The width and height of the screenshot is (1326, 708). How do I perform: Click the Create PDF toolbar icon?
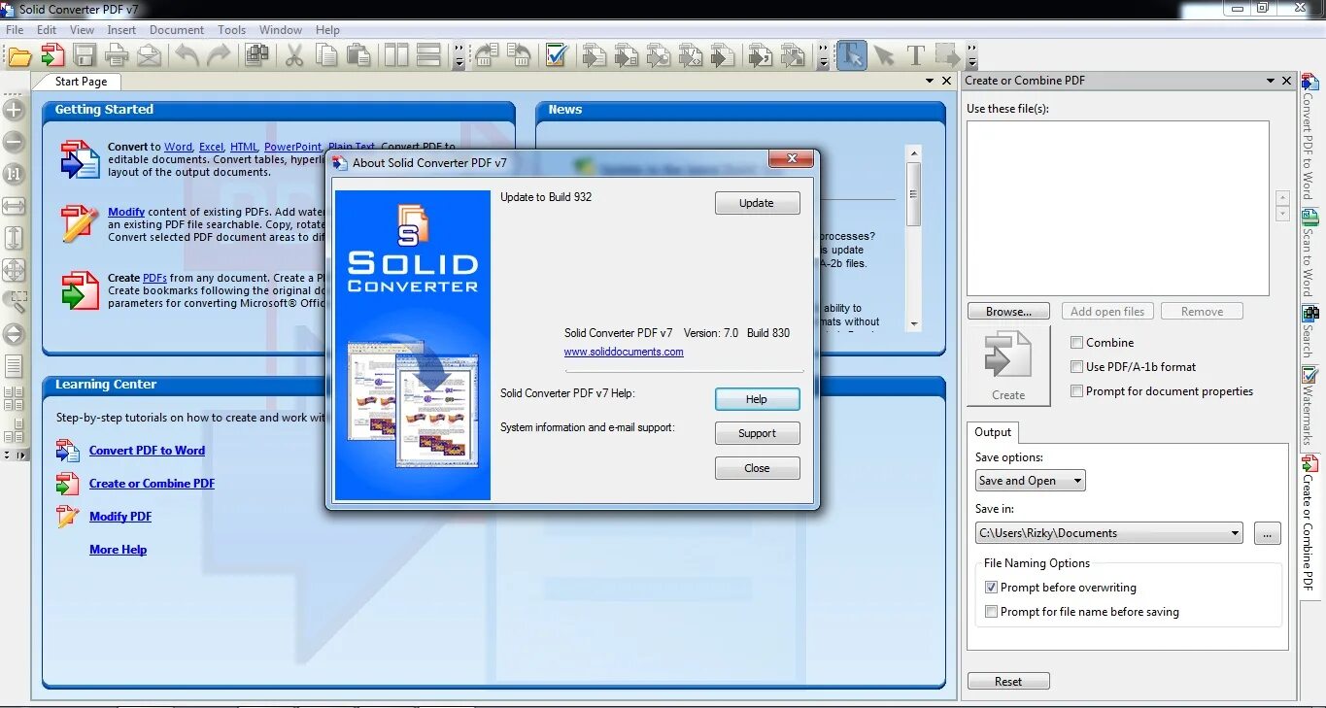pos(51,55)
